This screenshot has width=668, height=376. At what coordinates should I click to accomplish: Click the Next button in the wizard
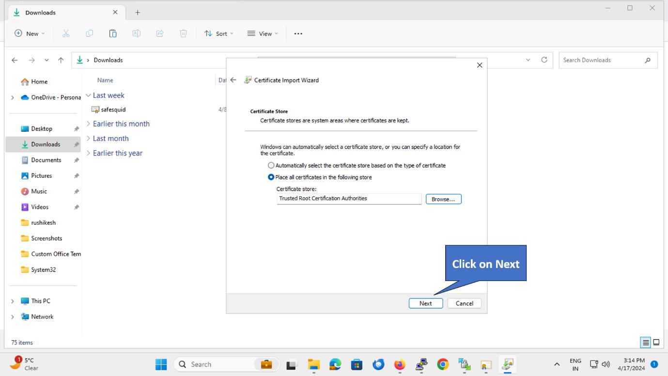click(425, 303)
